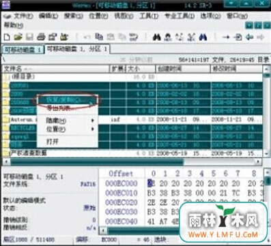This screenshot has height=246, width=271.
Task: Click the file list horizontal scroll-left arrow
Action: tap(6, 162)
